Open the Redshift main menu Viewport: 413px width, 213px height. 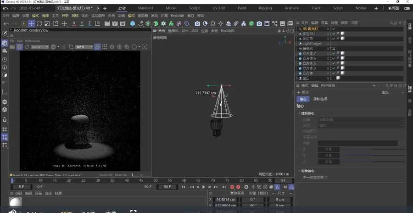pos(177,16)
